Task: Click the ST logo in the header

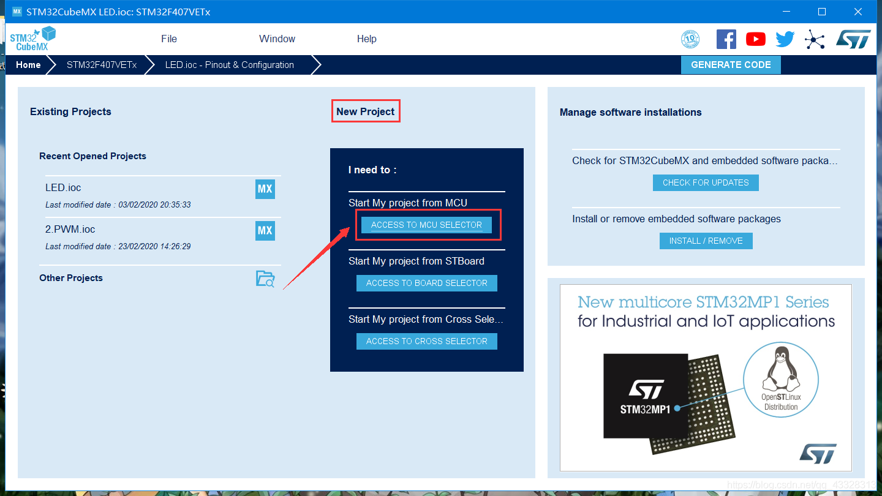Action: pos(853,39)
